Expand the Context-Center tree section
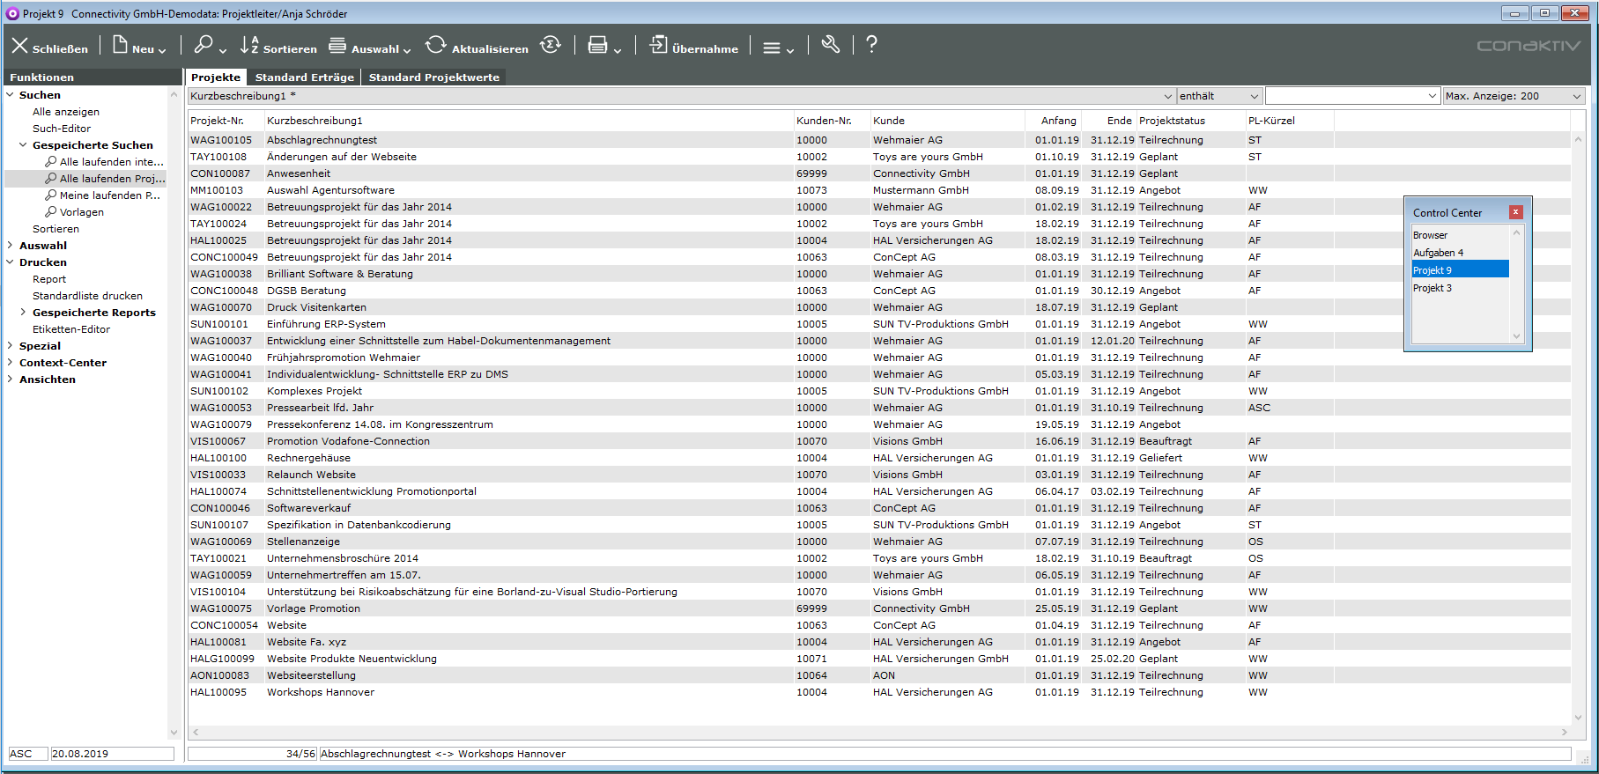 [x=10, y=362]
